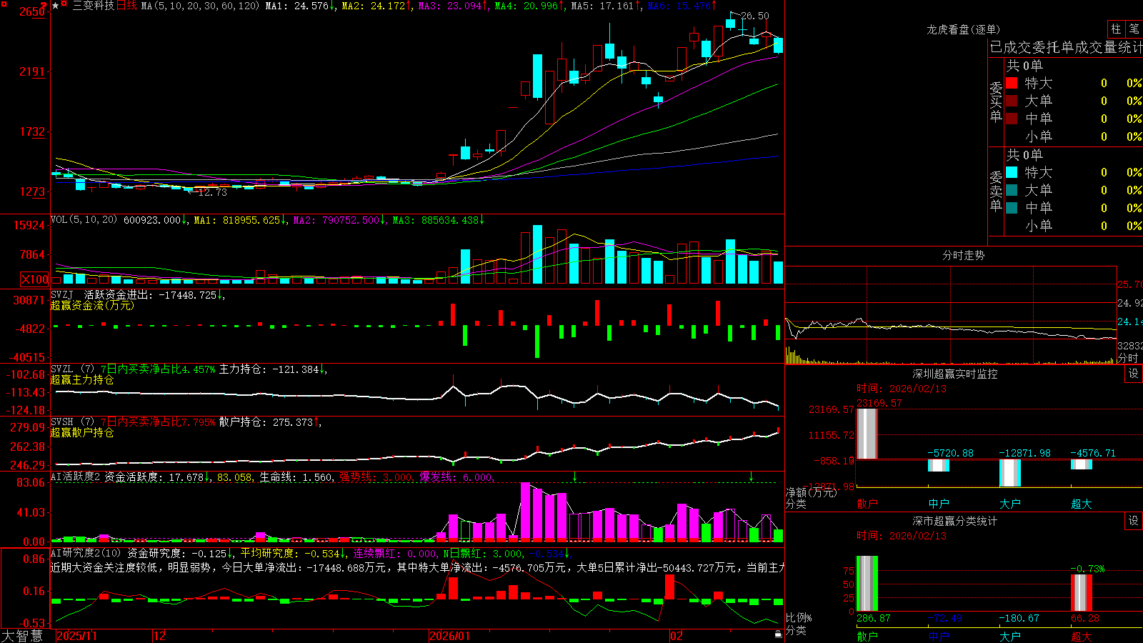Click the red 特大 buy-order legend square

(x=1012, y=83)
